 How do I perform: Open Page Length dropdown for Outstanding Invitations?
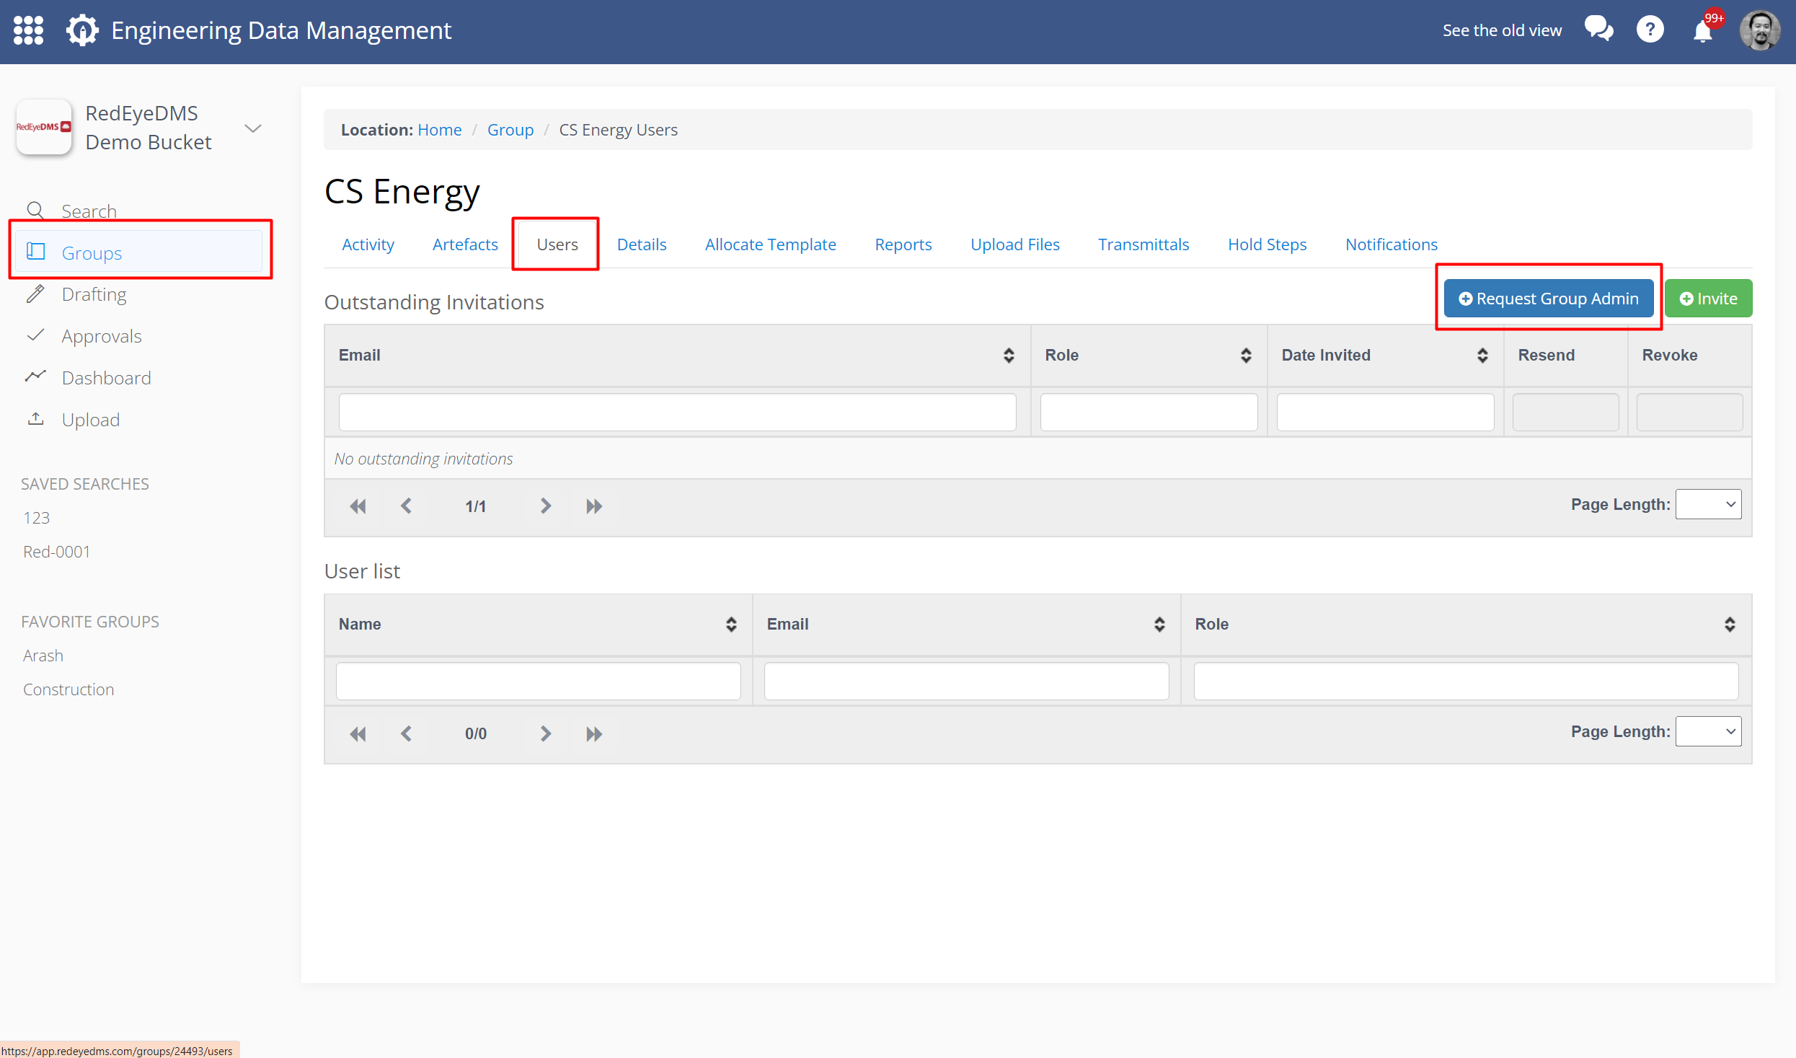coord(1708,504)
